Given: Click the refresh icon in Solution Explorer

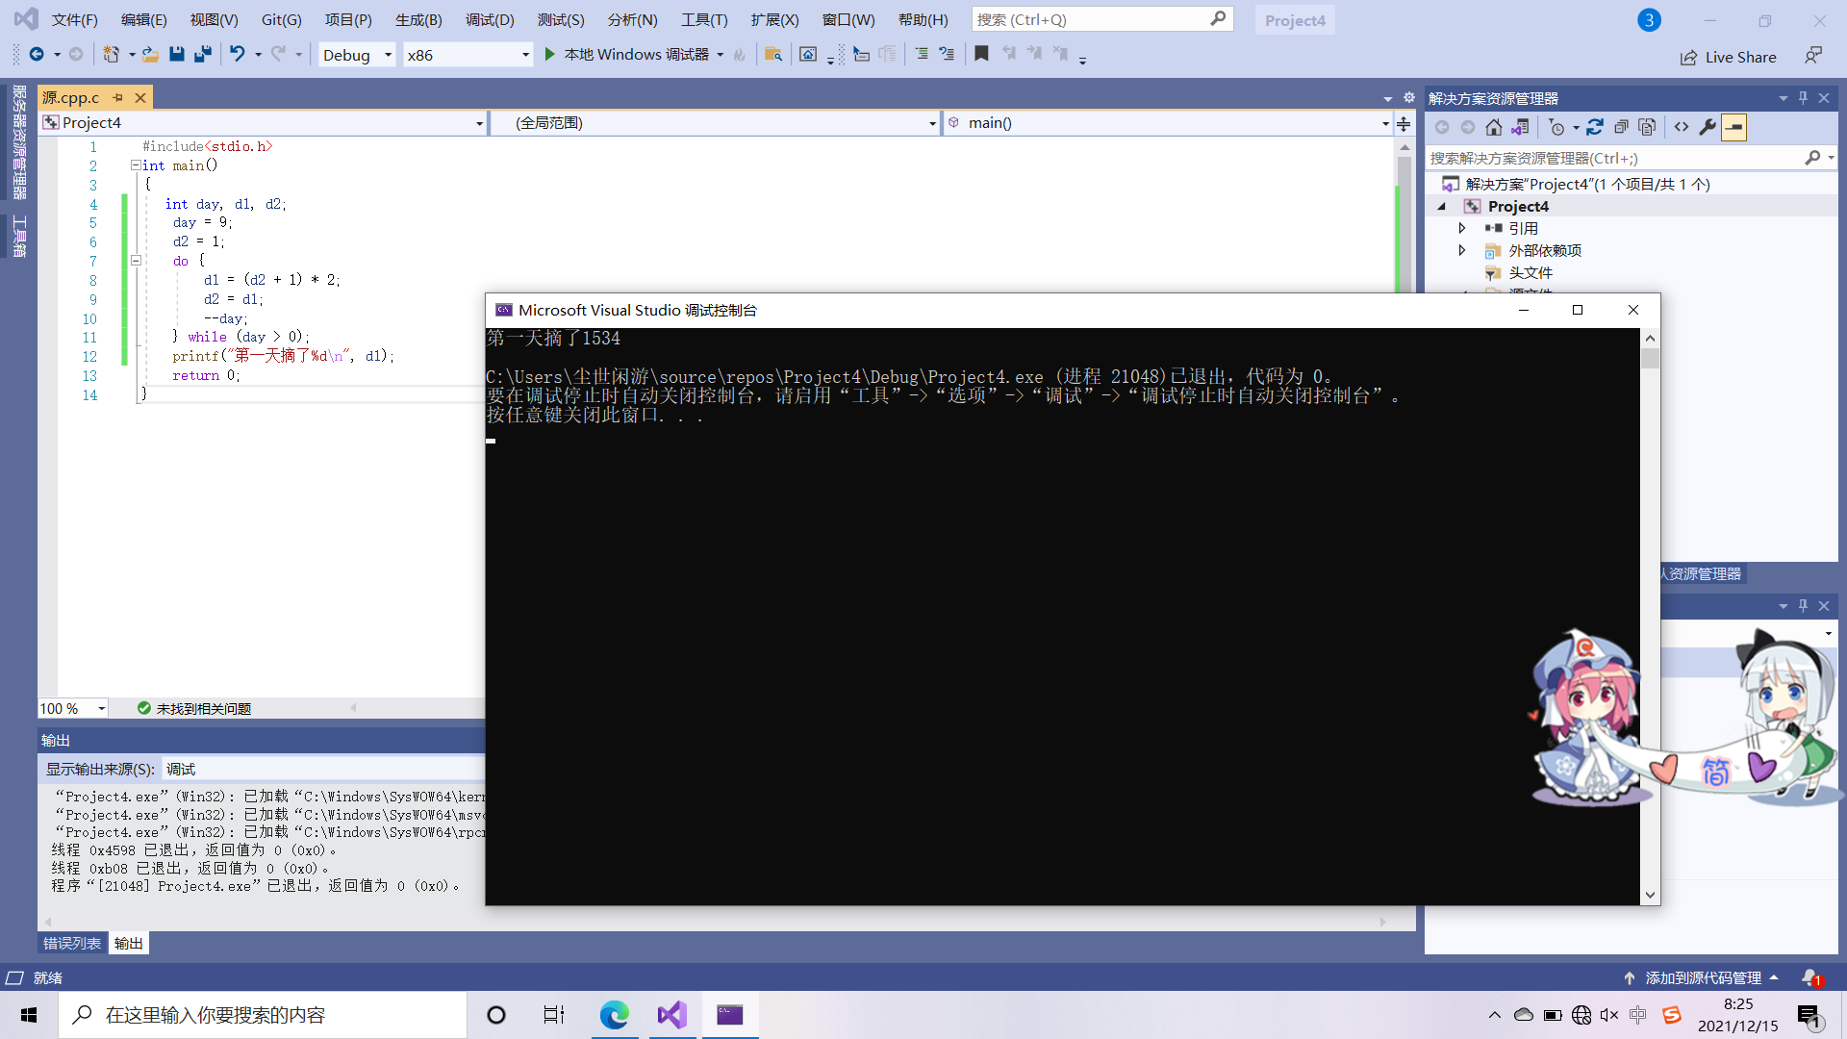Looking at the screenshot, I should tap(1595, 127).
